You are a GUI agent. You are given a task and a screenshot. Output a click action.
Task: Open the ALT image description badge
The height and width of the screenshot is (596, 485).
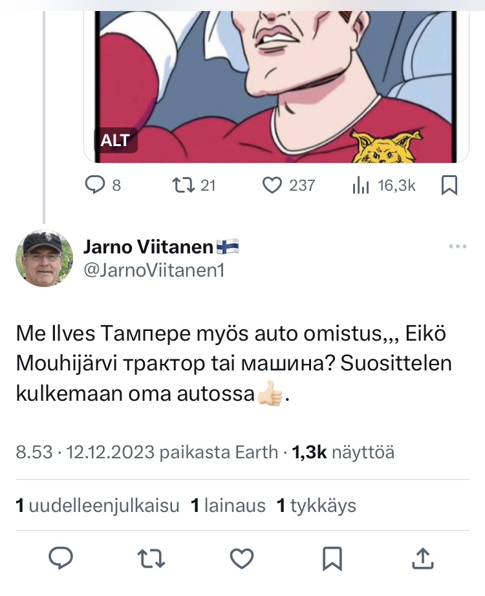tap(115, 140)
